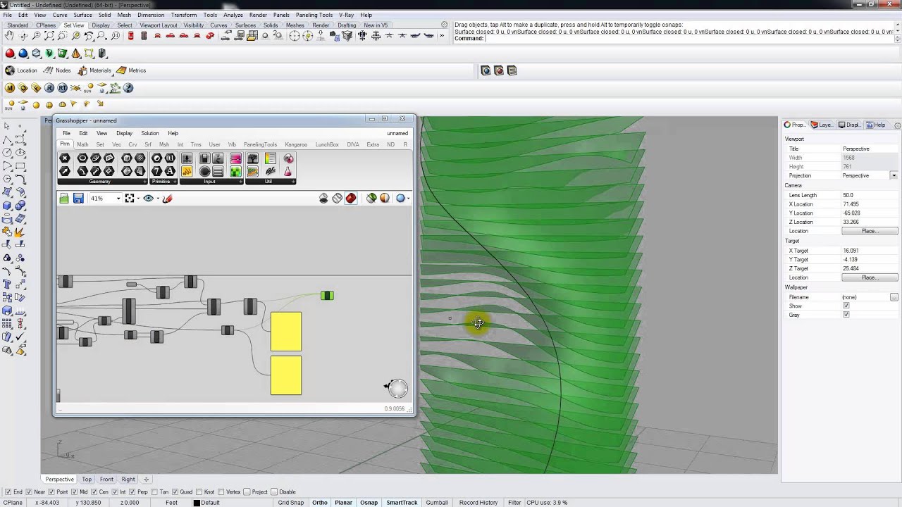Image resolution: width=902 pixels, height=507 pixels.
Task: Enable the Knot osnap checkbox
Action: click(x=199, y=492)
